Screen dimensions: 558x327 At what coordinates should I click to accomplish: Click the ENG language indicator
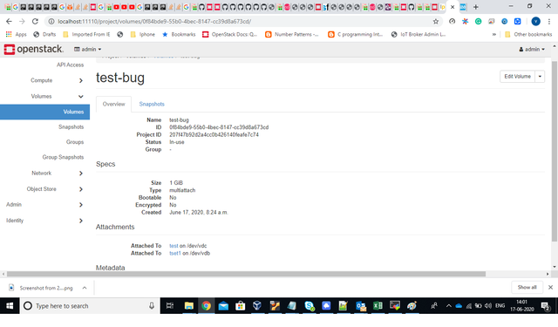pyautogui.click(x=500, y=306)
